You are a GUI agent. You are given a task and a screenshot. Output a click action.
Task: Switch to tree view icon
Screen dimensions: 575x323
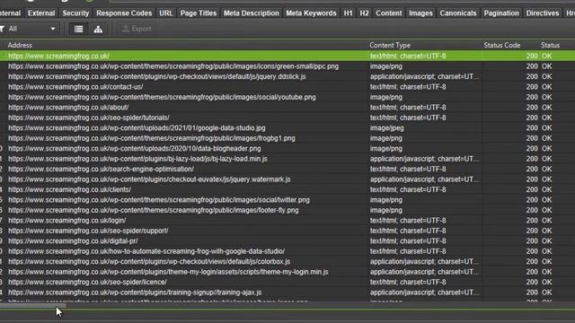(98, 29)
